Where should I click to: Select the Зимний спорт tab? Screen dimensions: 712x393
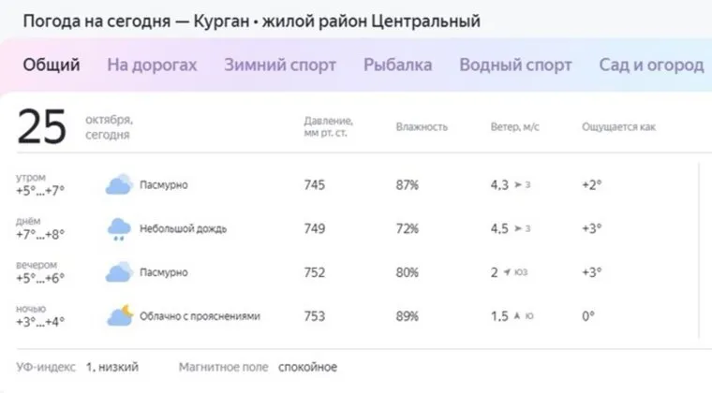[x=280, y=65]
